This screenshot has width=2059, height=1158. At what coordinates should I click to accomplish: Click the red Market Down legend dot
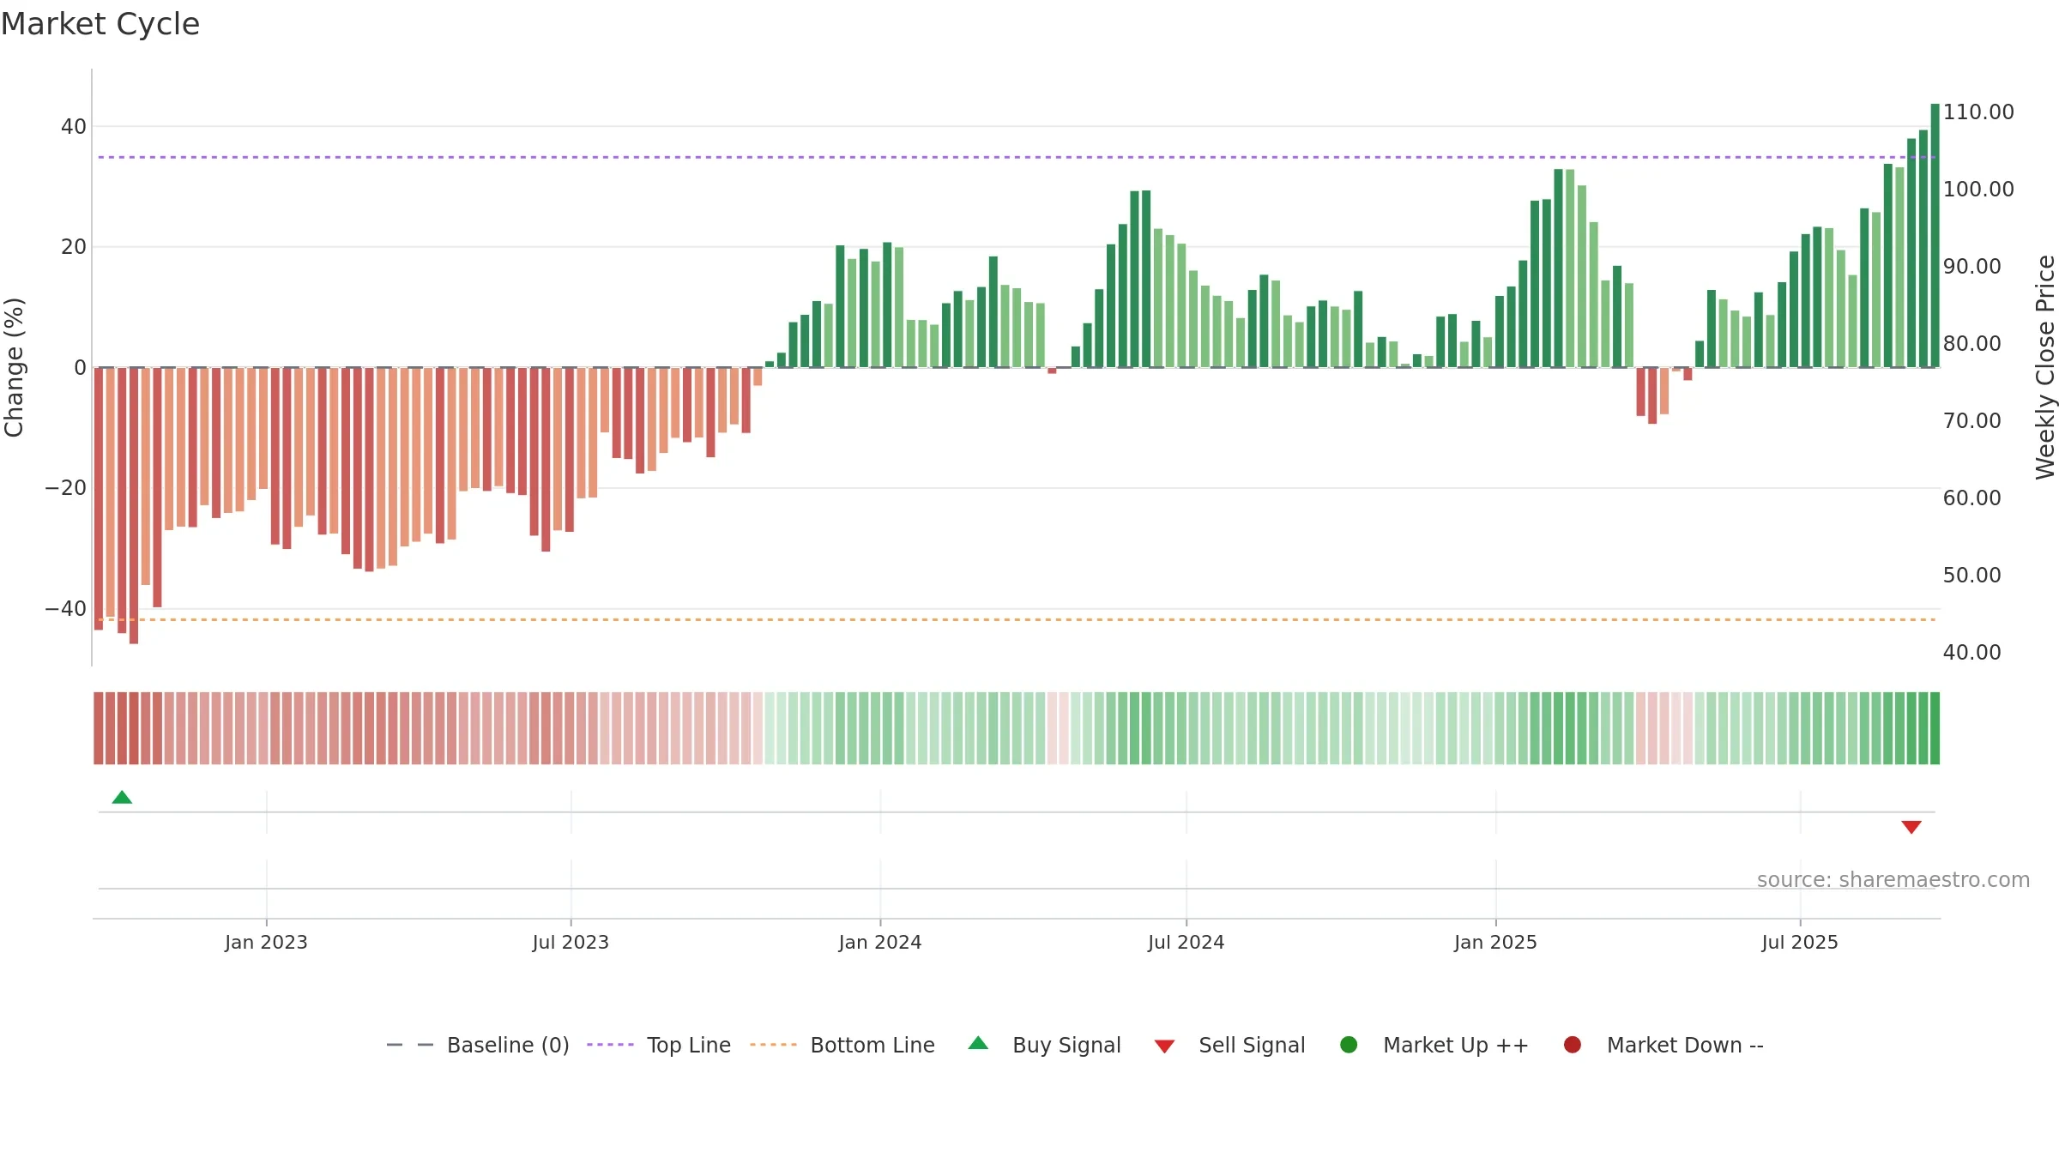[x=1573, y=1045]
